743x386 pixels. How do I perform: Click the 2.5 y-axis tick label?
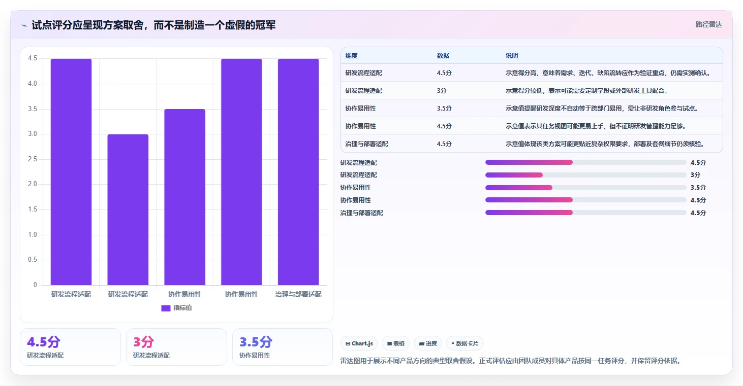(33, 159)
